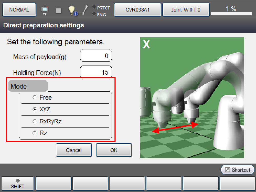Select the Rz mode option
The image size is (256, 192).
click(35, 133)
